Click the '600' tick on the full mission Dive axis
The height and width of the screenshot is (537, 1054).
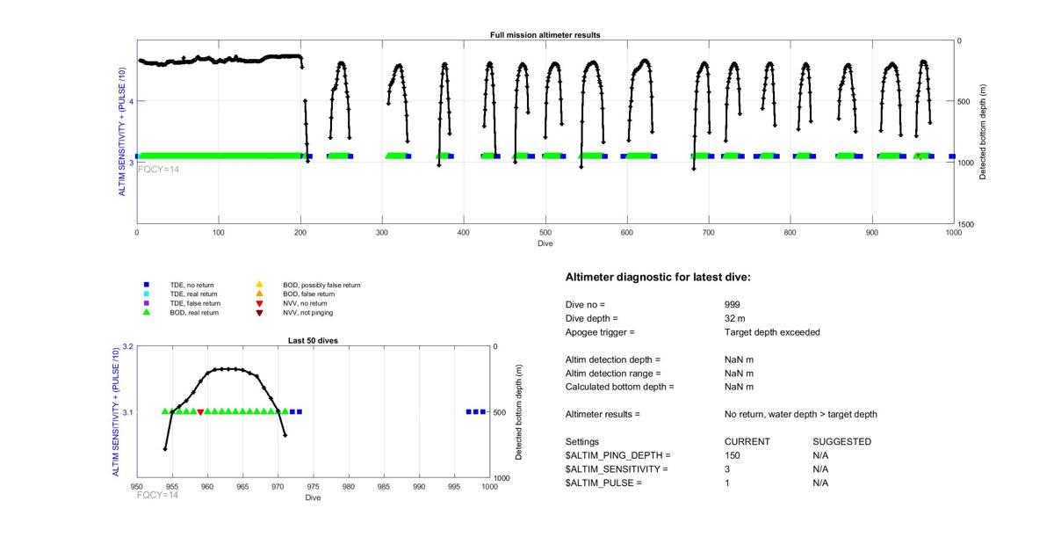[626, 233]
